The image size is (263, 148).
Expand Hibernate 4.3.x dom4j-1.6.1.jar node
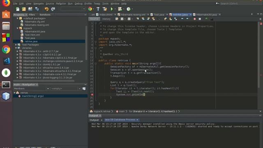tap(17, 65)
